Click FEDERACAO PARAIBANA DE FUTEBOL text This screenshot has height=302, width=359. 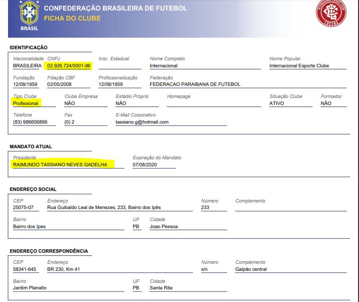pyautogui.click(x=195, y=84)
